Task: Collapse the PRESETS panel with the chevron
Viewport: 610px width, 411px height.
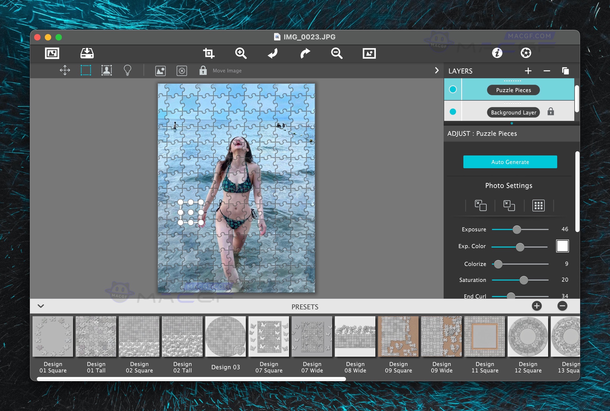Action: (41, 306)
